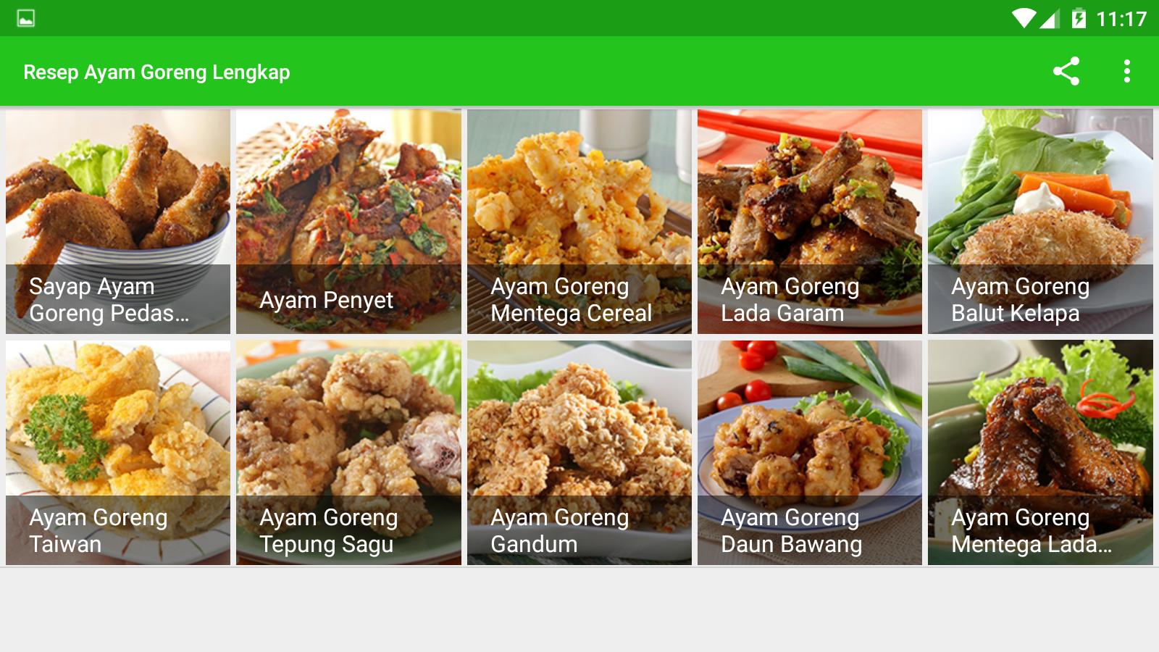1159x652 pixels.
Task: Open the Ayam Goreng Gandum recipe
Action: [x=579, y=453]
